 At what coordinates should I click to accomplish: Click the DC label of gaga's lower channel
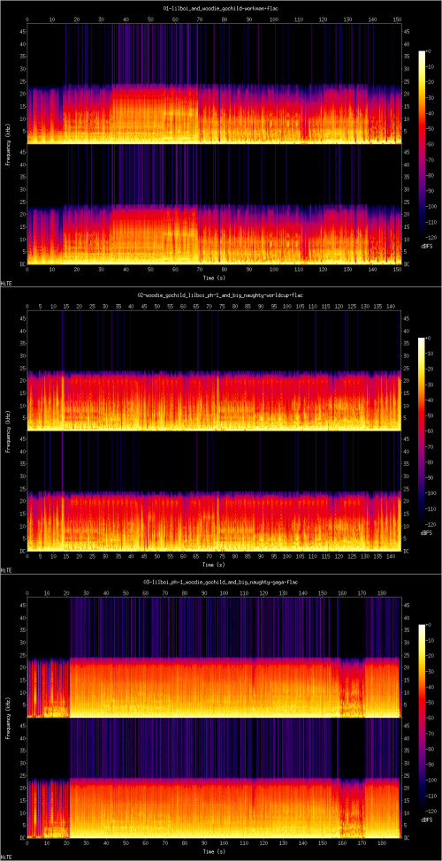(x=405, y=837)
